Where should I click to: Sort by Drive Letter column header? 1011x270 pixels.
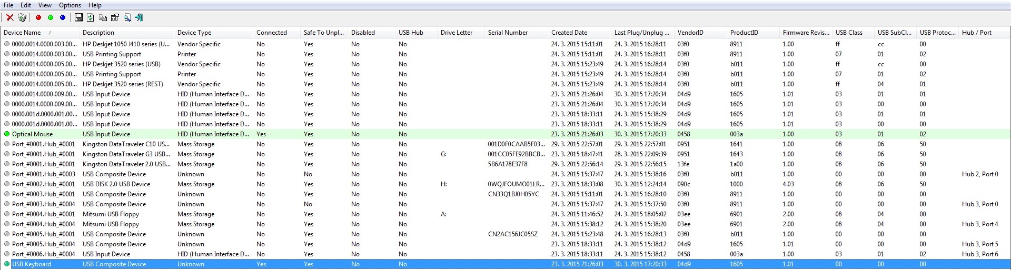point(461,32)
